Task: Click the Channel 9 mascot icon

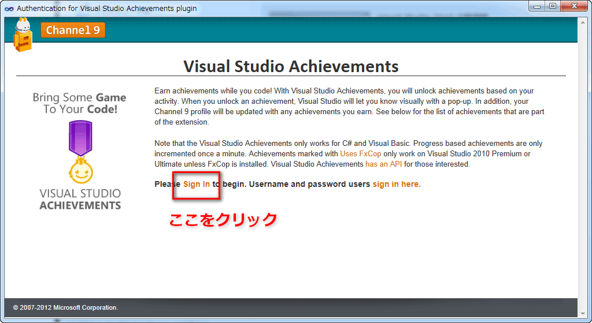Action: 23,35
